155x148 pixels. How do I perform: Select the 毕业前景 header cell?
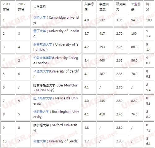pyautogui.click(x=136, y=7)
